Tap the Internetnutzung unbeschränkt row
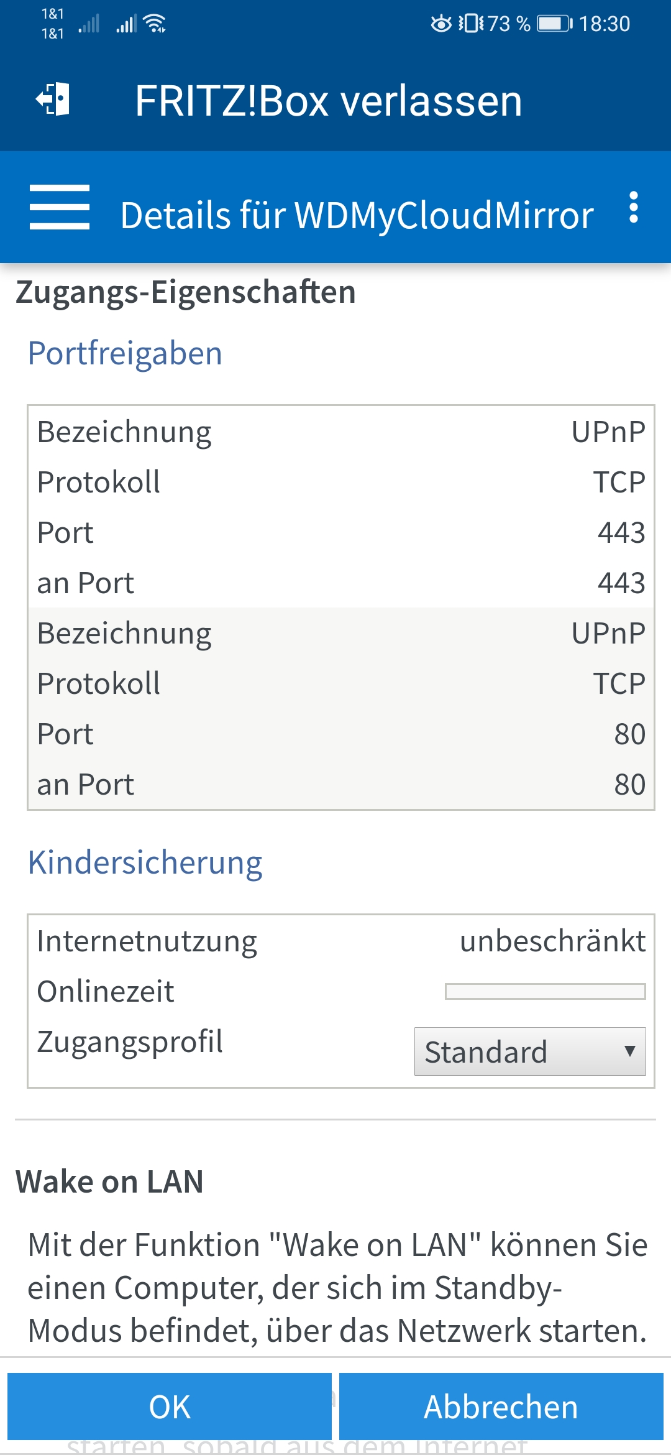Viewport: 671px width, 1455px height. [x=341, y=941]
